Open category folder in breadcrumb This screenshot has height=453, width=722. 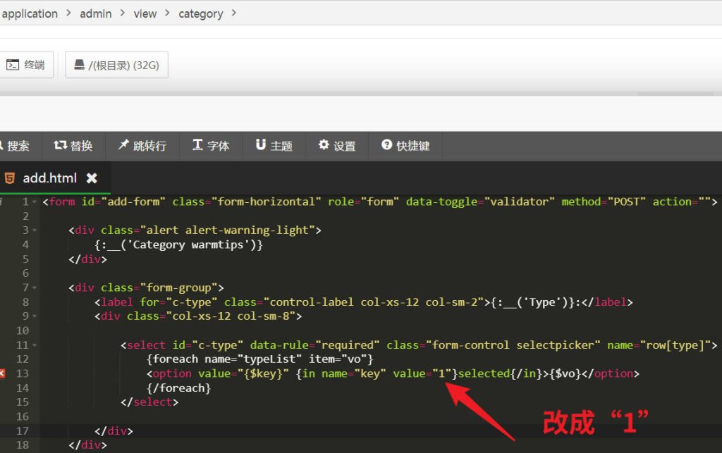(x=200, y=13)
